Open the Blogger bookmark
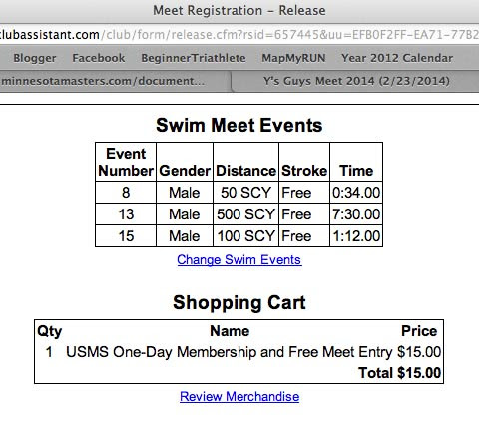This screenshot has width=479, height=421. click(35, 58)
